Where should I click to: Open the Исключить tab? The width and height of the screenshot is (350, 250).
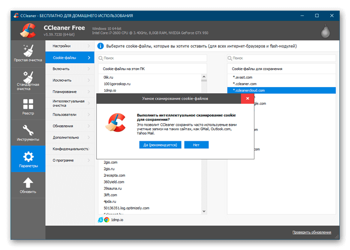[x=70, y=80]
